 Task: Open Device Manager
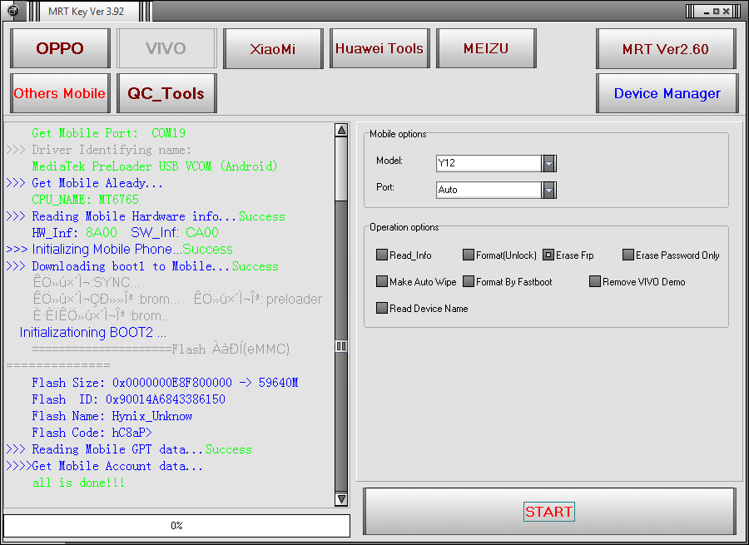click(x=667, y=93)
